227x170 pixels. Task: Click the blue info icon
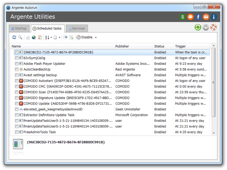214,17
